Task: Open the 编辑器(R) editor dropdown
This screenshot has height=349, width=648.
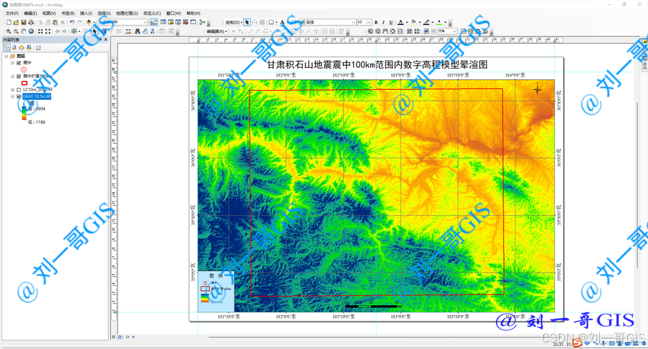Action: [x=217, y=31]
